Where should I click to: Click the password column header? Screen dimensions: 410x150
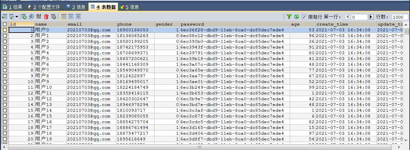[x=235, y=24]
